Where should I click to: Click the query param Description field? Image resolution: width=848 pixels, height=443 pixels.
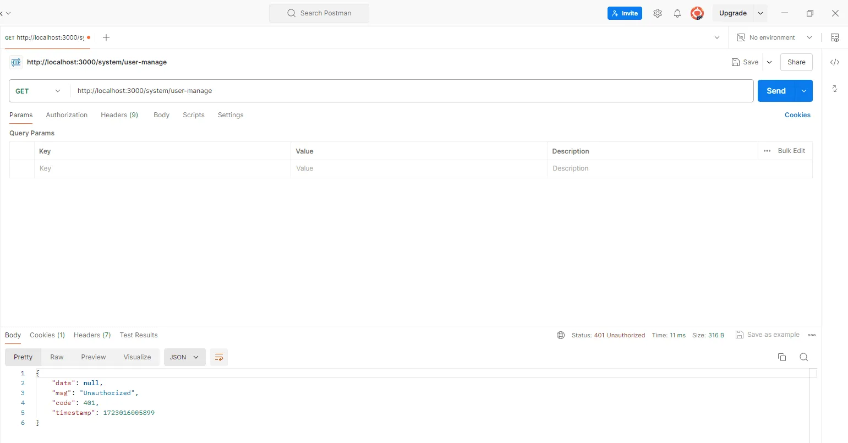tap(680, 169)
